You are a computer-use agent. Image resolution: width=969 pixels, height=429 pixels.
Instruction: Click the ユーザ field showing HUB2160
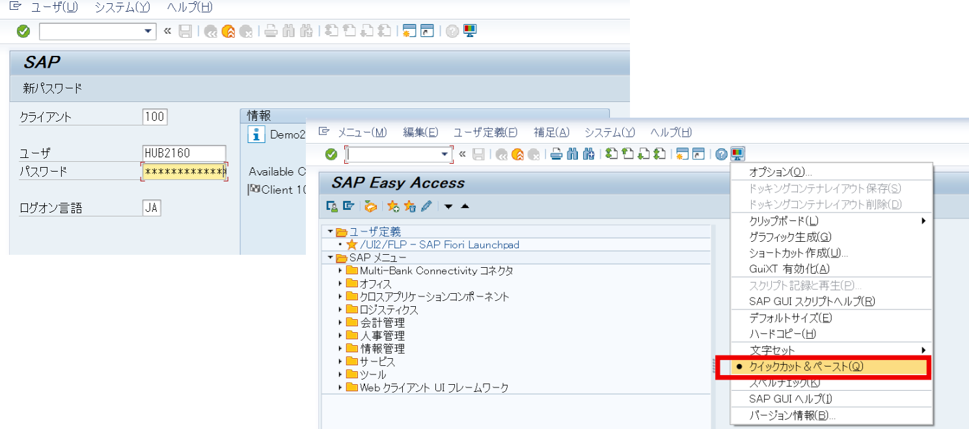pos(184,153)
